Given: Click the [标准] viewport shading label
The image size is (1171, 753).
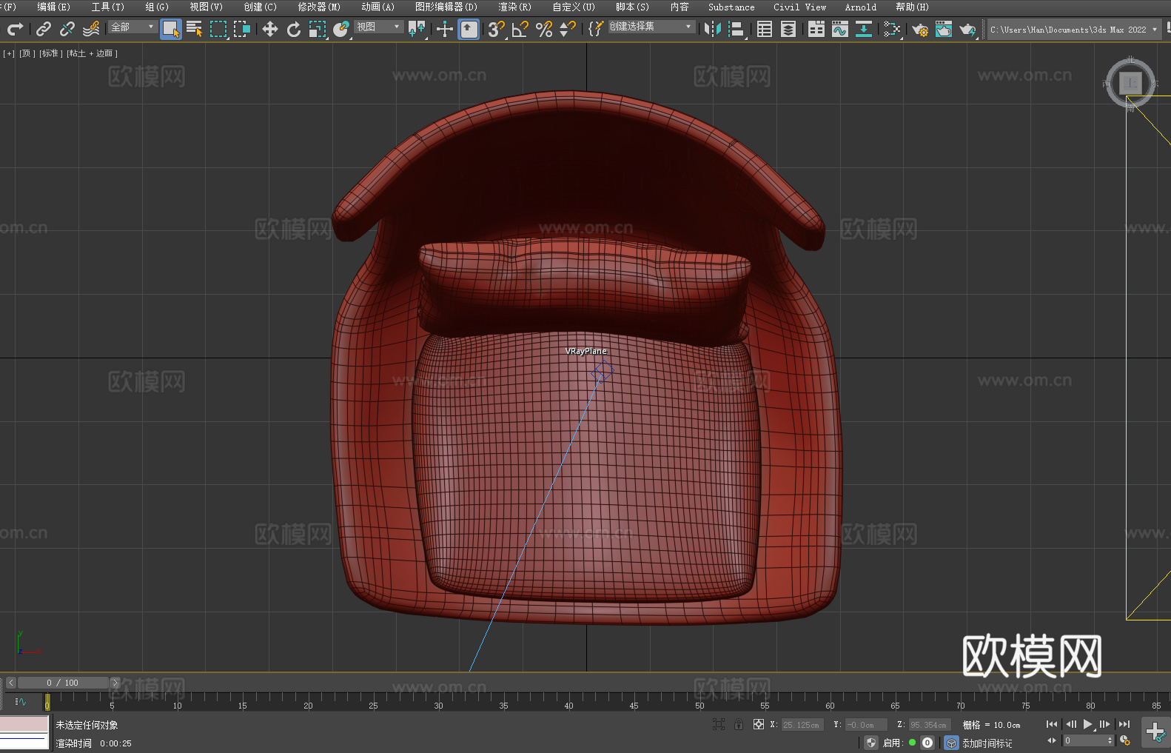Looking at the screenshot, I should [x=50, y=53].
